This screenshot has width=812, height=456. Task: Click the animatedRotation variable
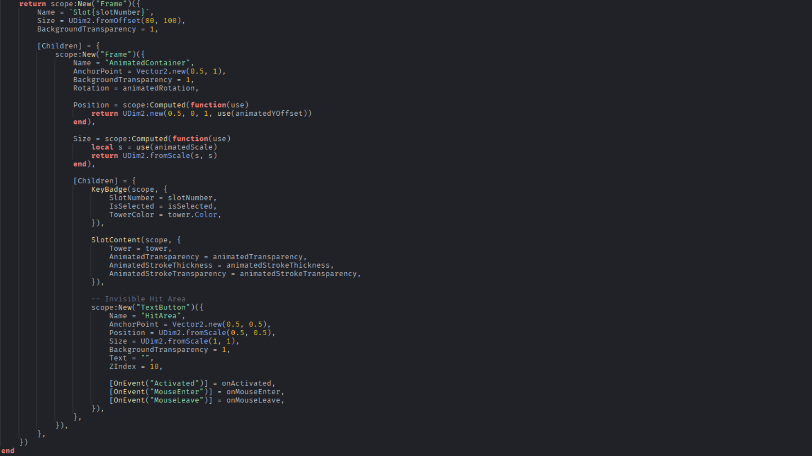click(x=159, y=88)
